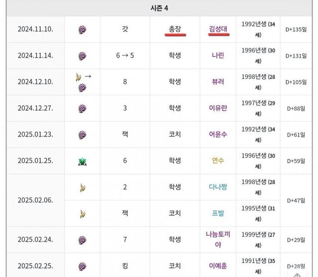318x277 pixels.
Task: Open the yellow 연수 link
Action: [x=218, y=161]
